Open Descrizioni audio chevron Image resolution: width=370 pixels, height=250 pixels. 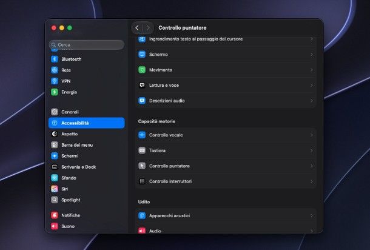312,101
